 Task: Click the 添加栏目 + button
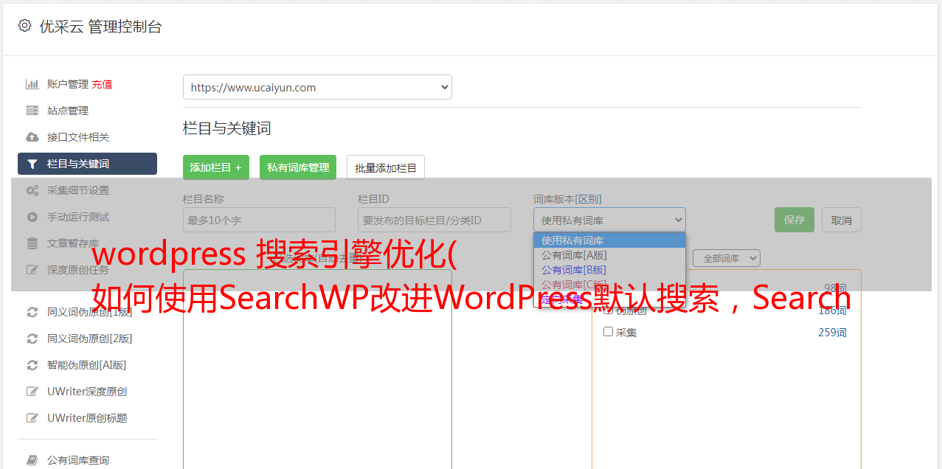(x=216, y=167)
